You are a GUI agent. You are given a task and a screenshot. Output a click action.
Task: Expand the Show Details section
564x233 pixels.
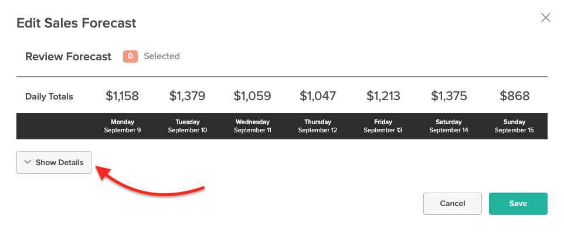(54, 163)
